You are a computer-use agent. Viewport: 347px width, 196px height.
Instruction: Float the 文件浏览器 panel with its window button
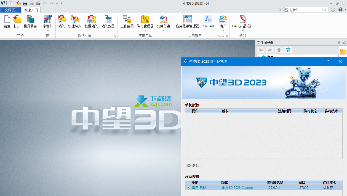point(339,43)
